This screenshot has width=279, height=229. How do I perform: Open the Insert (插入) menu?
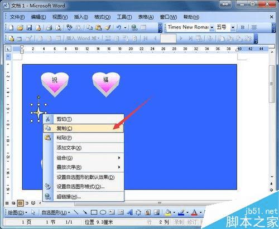tap(81, 17)
